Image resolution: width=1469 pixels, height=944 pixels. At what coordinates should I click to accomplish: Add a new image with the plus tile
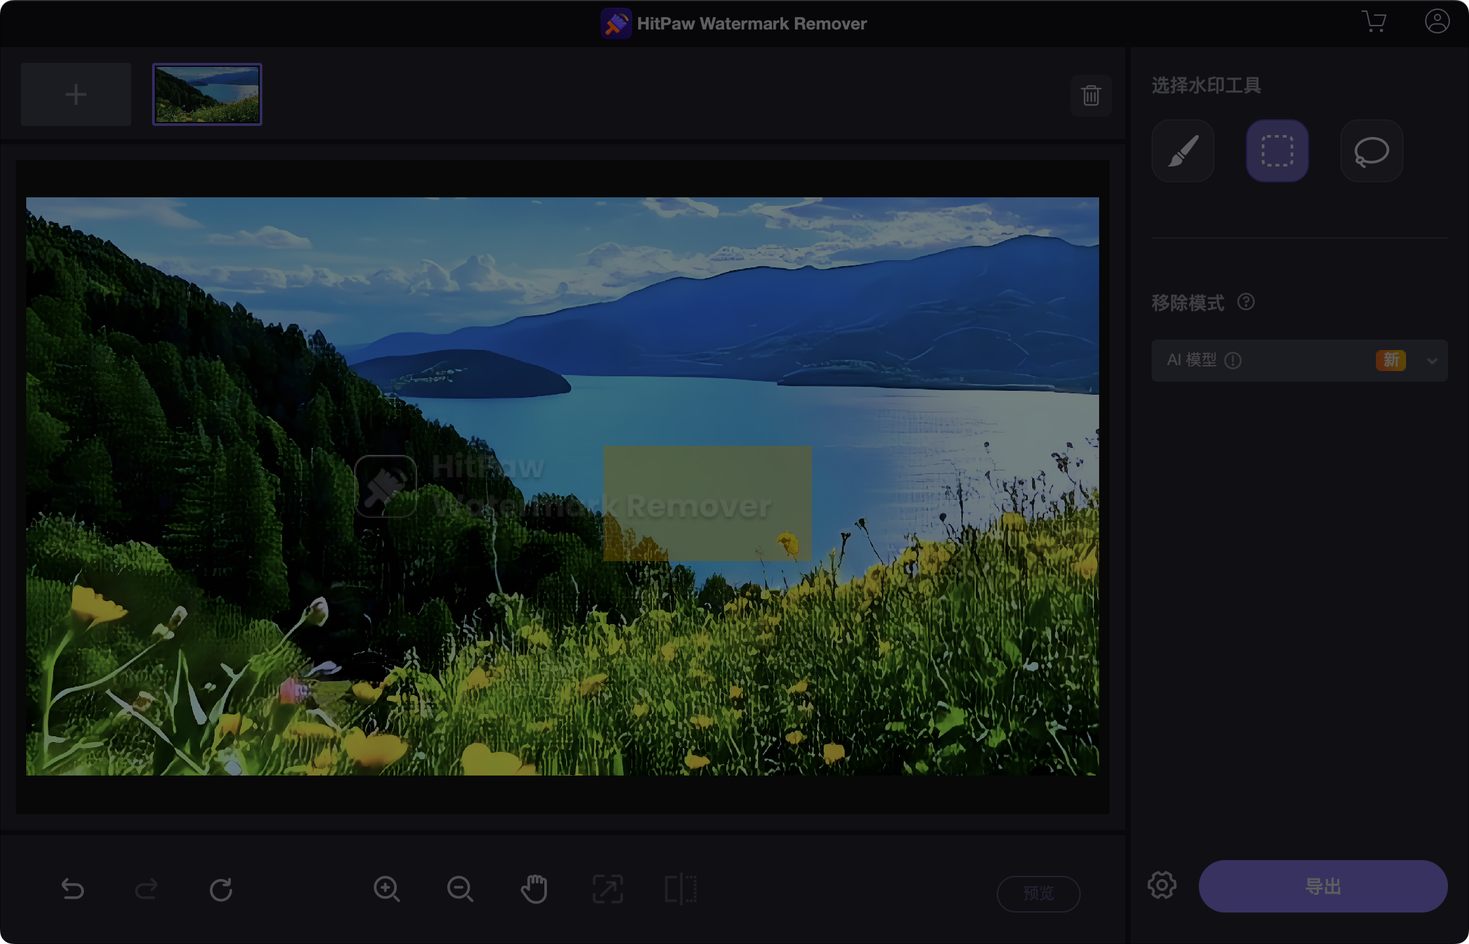[75, 94]
